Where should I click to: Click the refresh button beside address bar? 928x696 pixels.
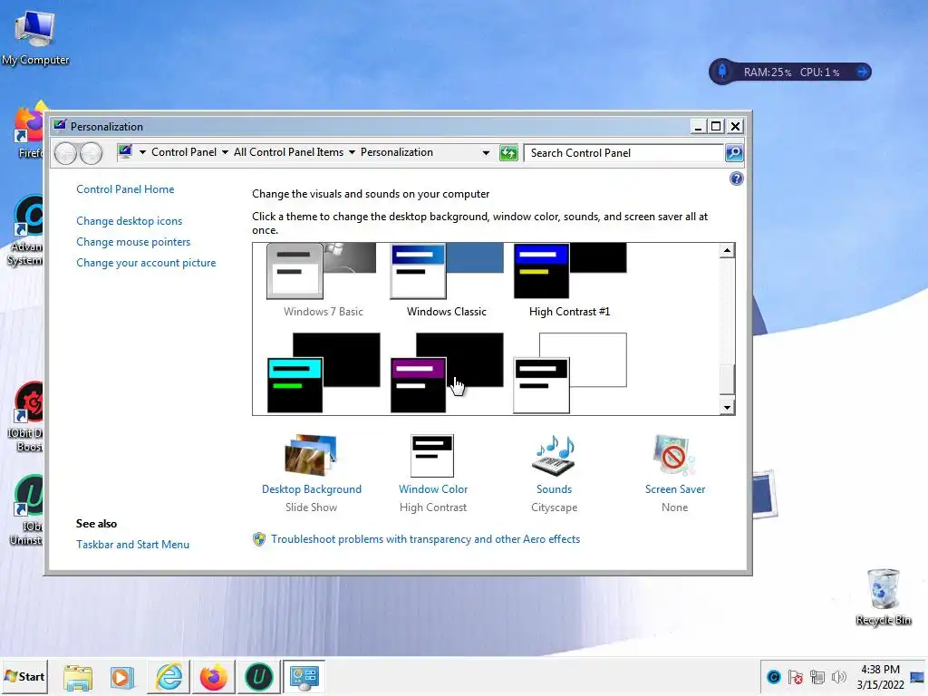508,152
